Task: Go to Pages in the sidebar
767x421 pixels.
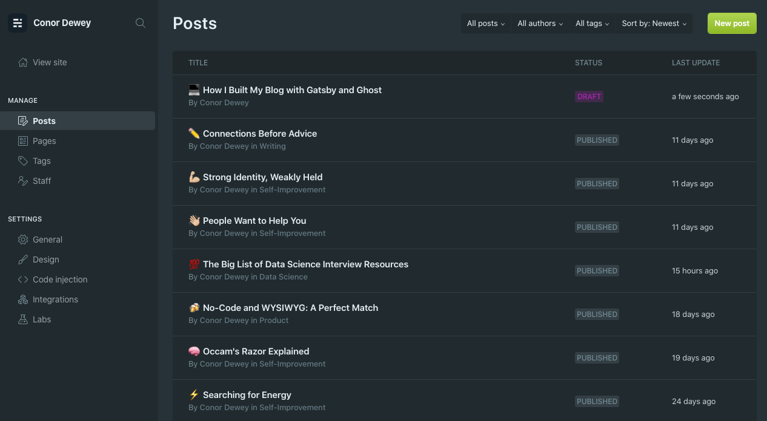Action: 44,141
